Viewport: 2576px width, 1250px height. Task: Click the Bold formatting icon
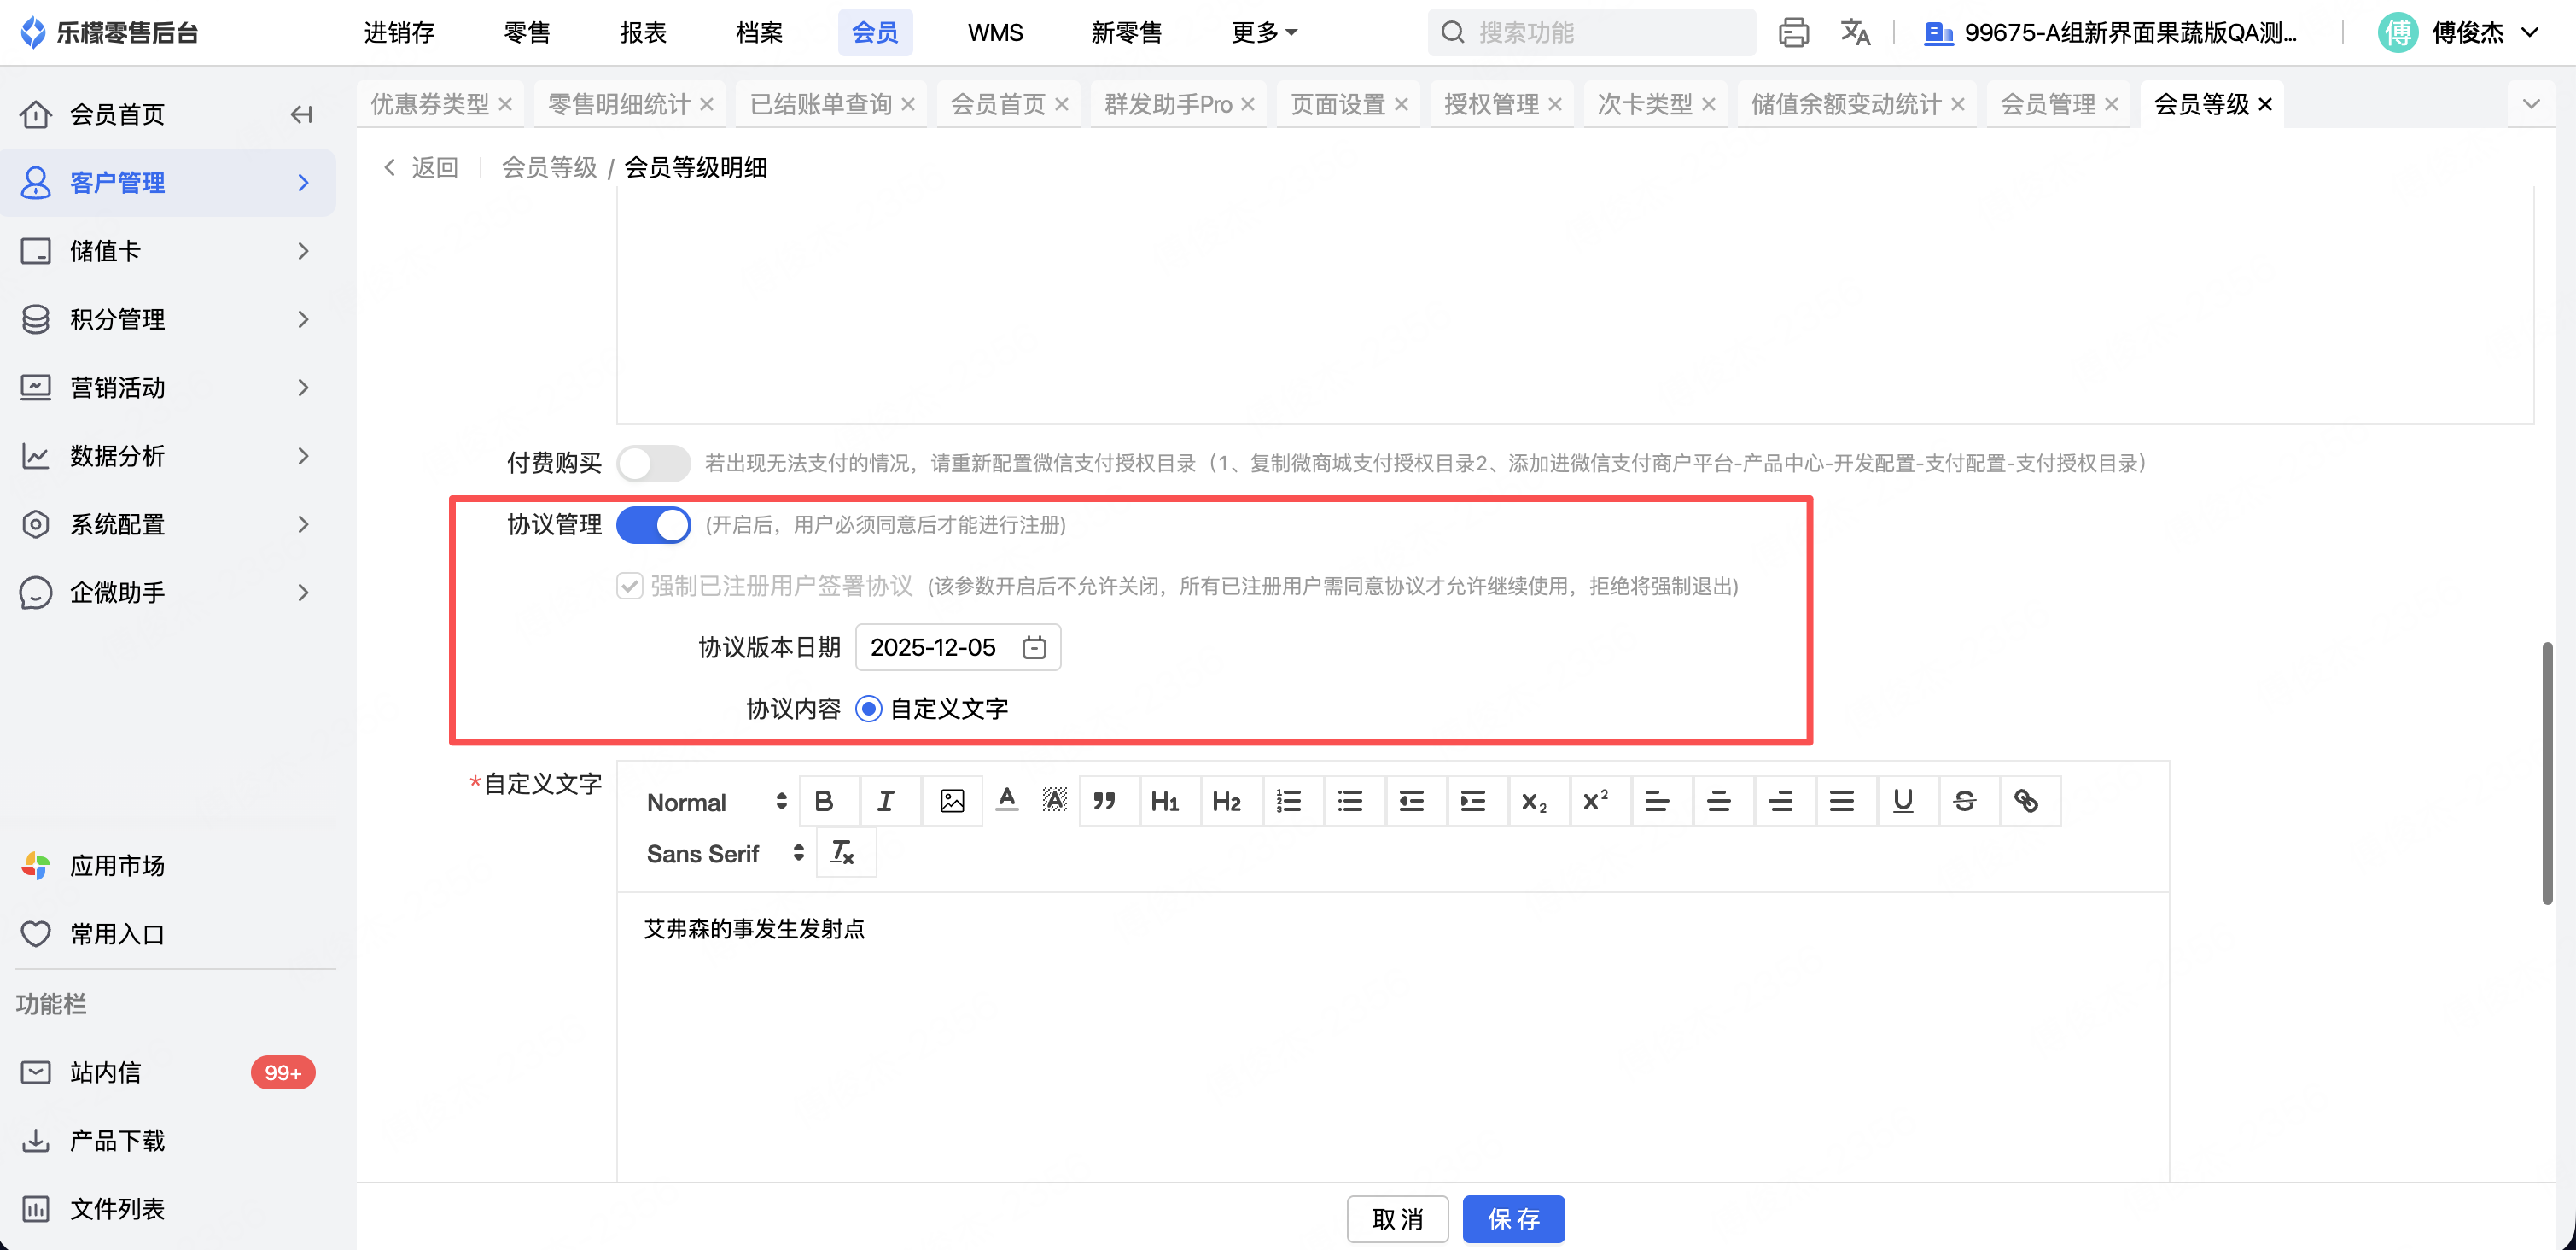coord(824,801)
